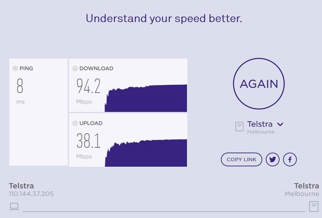Click the laptop client icon
Viewport: 322px width, 218px height.
click(x=14, y=206)
